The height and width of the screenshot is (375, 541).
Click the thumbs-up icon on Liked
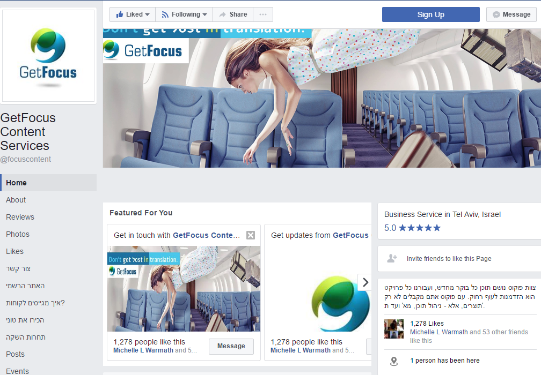pos(120,14)
